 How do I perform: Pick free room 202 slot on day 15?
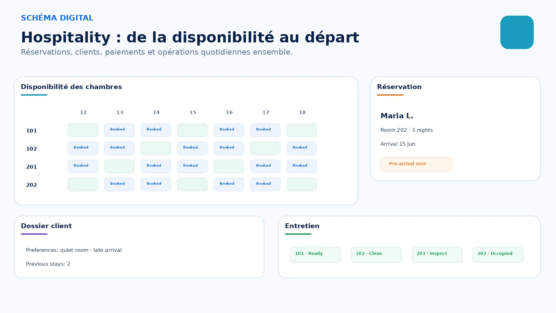coord(192,184)
